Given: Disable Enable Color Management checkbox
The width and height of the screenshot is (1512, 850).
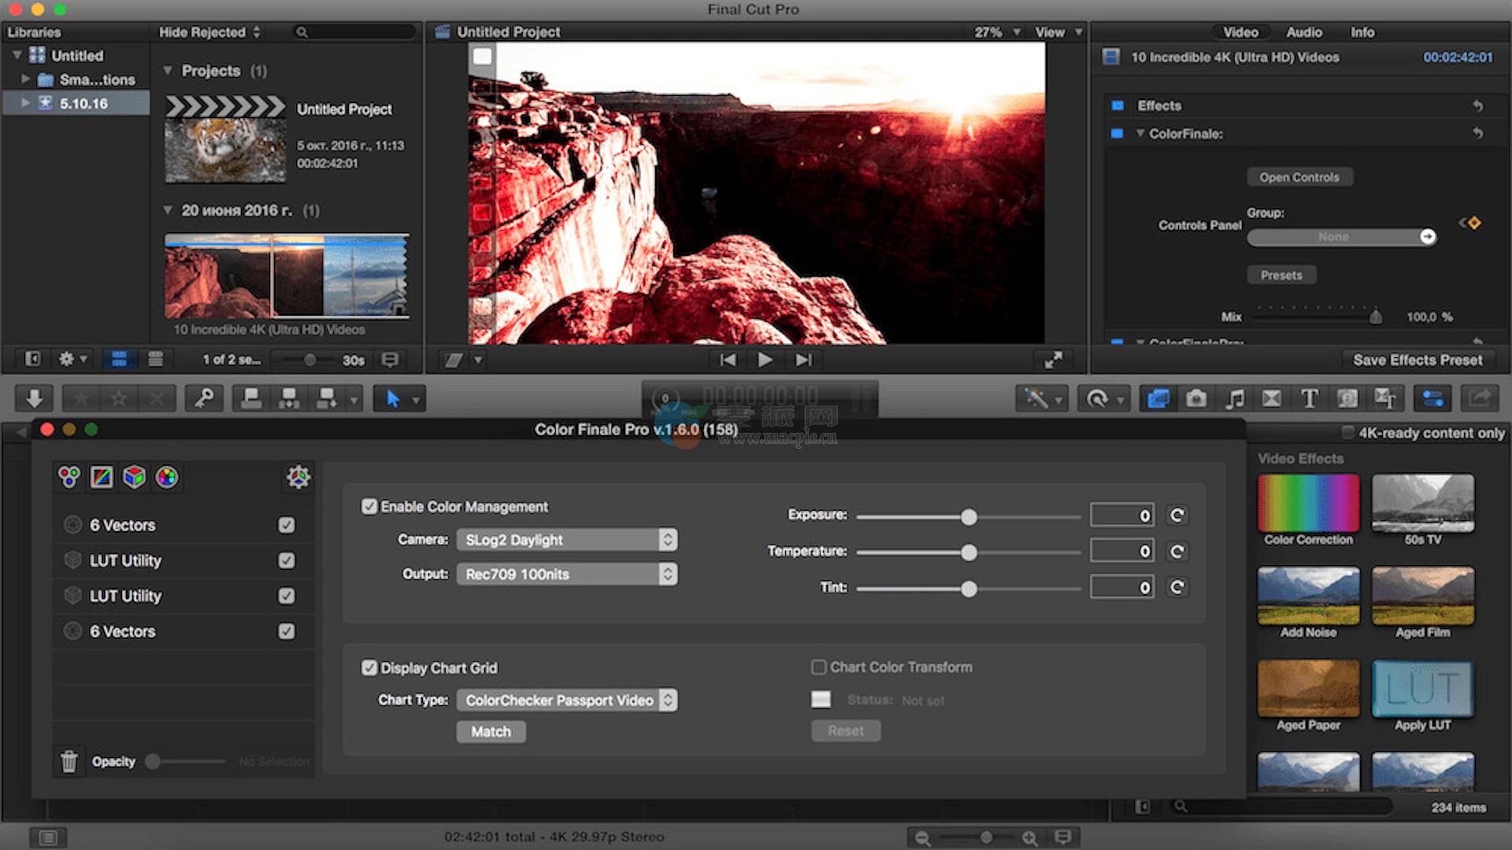Looking at the screenshot, I should pyautogui.click(x=369, y=507).
